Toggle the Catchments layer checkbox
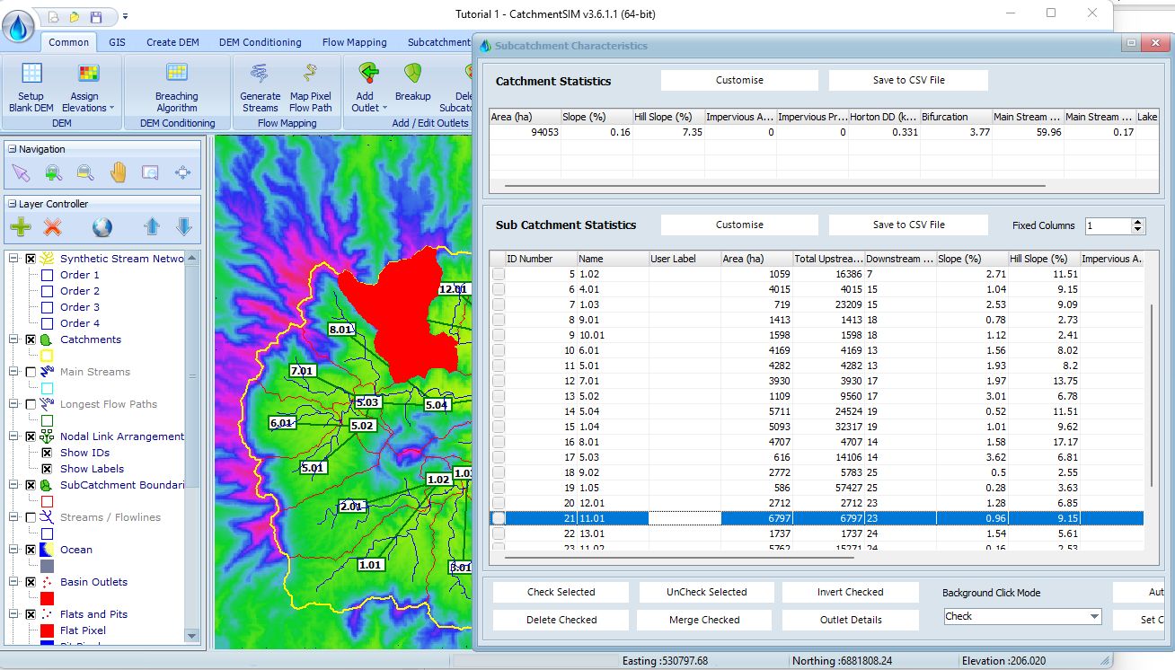 tap(31, 339)
